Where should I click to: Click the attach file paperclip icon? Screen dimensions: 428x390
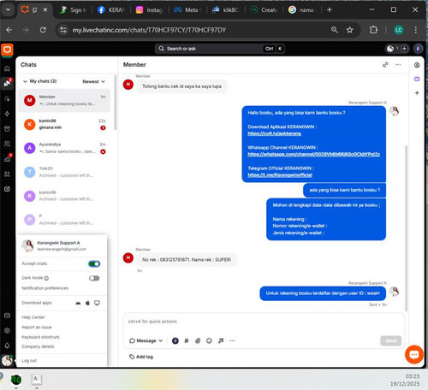click(x=198, y=340)
